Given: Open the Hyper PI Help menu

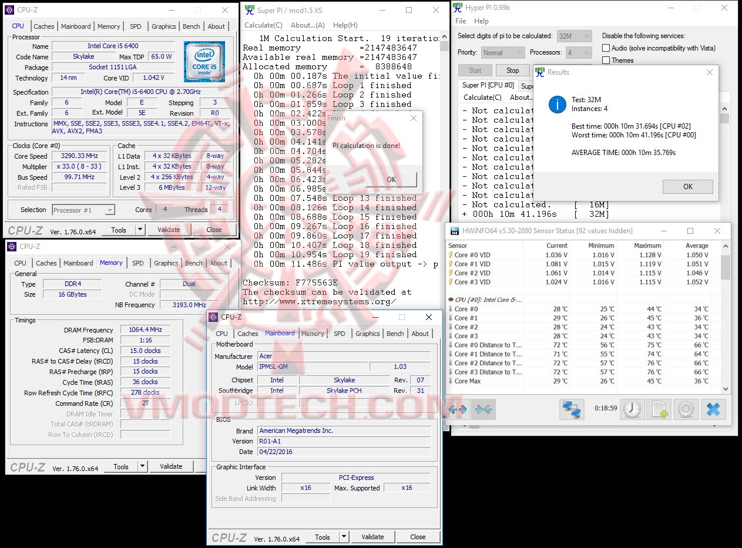Looking at the screenshot, I should 481,21.
